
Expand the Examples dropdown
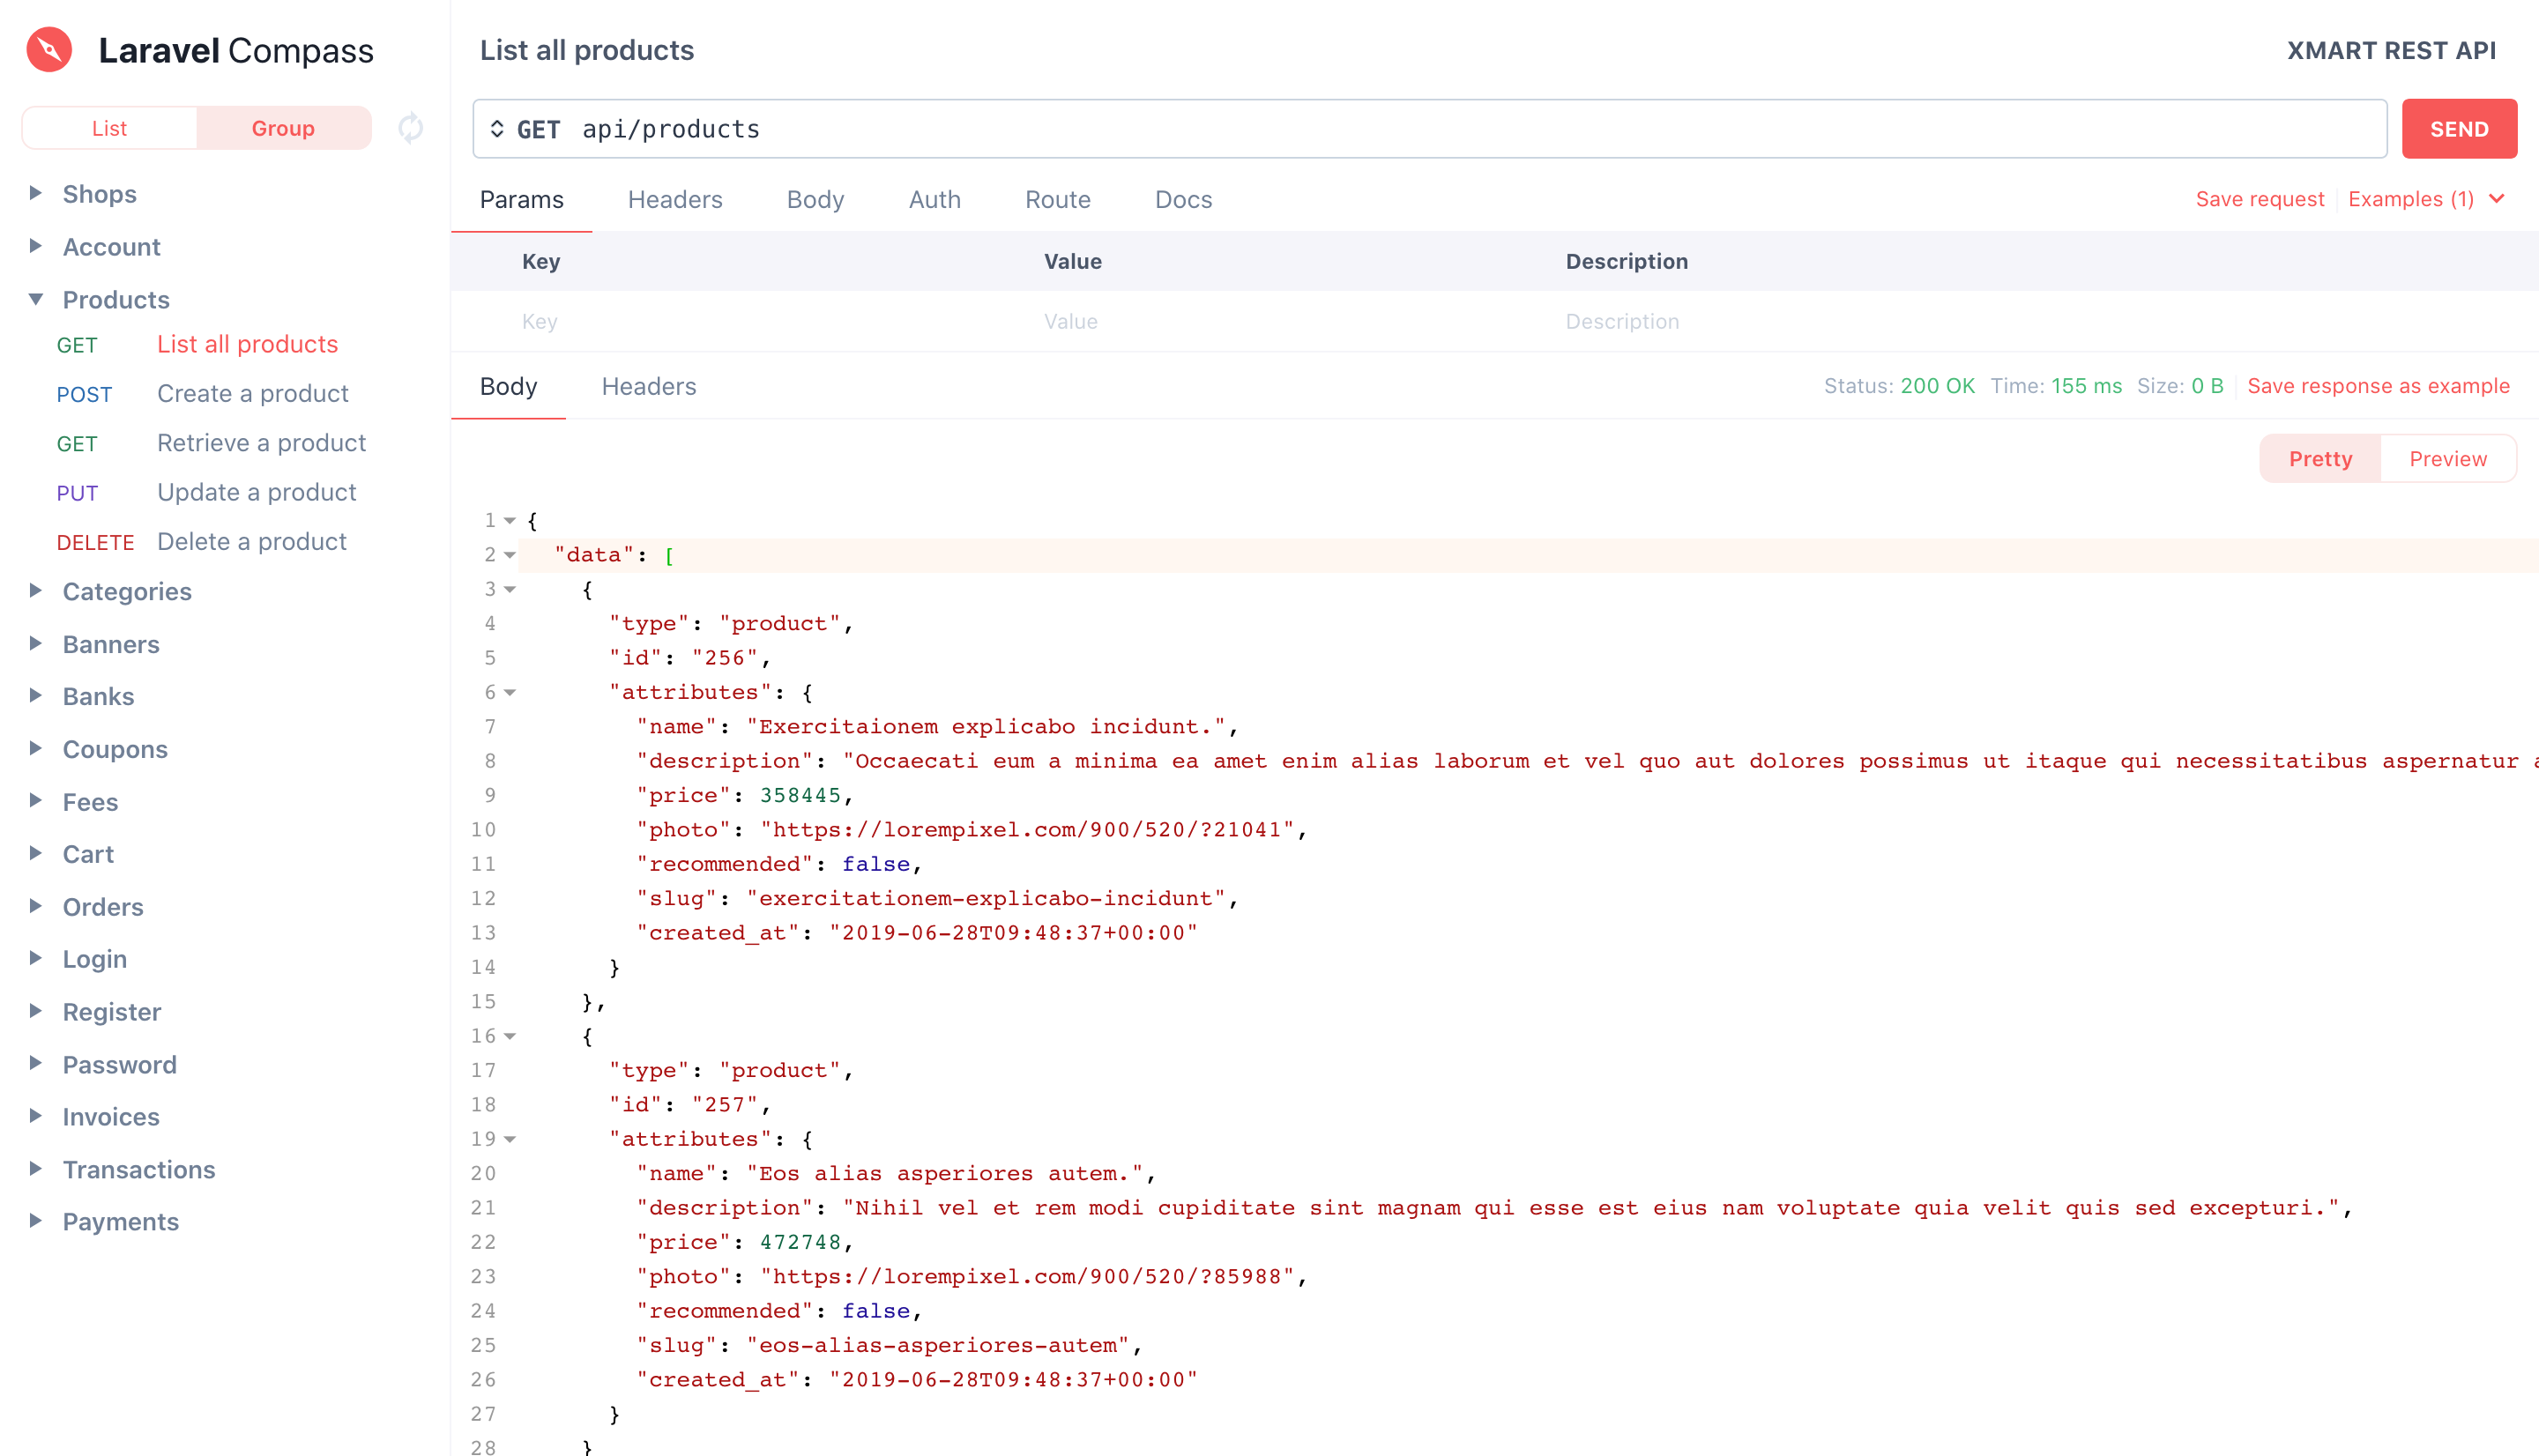2427,199
